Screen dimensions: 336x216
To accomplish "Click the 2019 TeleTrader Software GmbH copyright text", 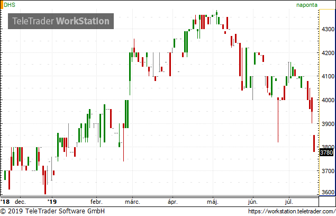I will 53,211.
